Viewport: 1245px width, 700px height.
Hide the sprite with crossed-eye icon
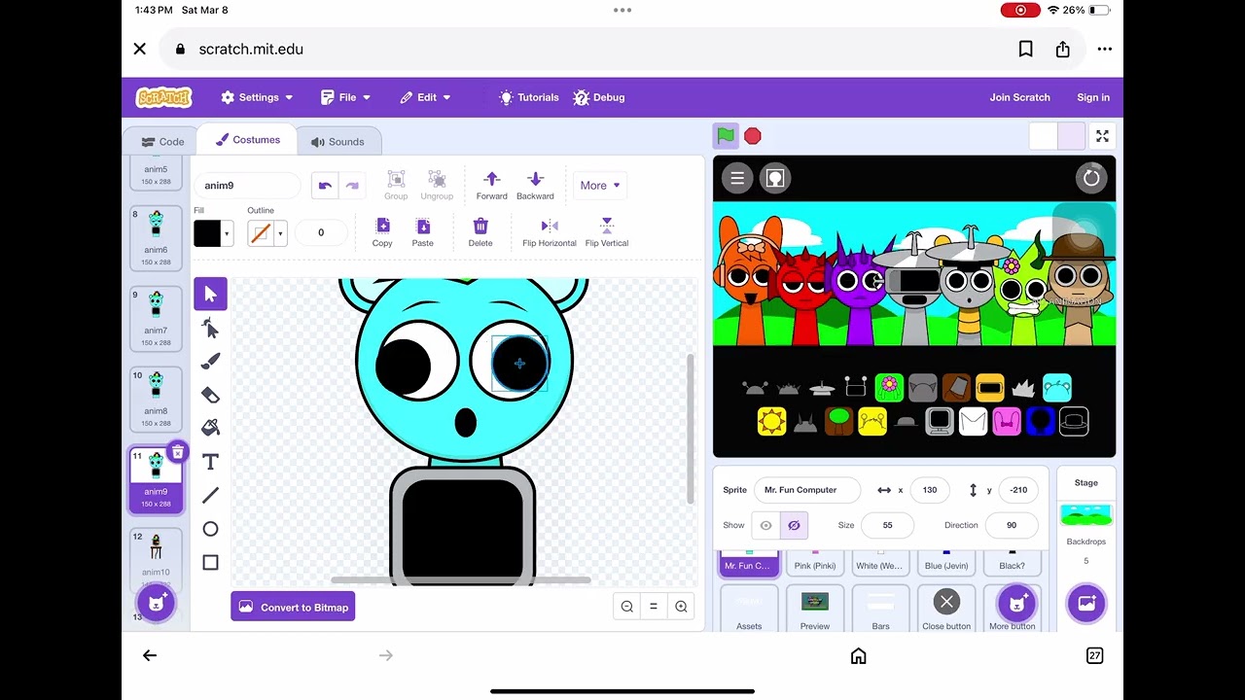794,525
